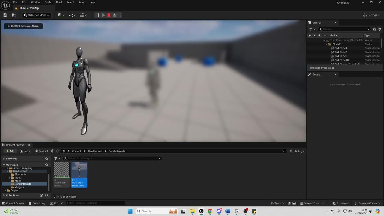Open the Outliner settings gear
The image size is (384, 216).
click(379, 29)
